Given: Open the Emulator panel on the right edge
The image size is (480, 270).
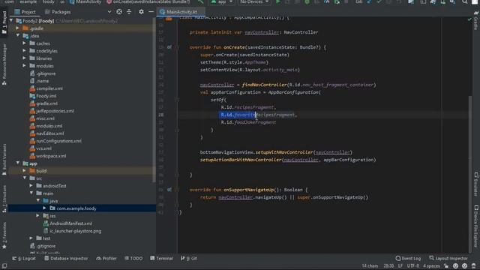Looking at the screenshot, I should 476,184.
